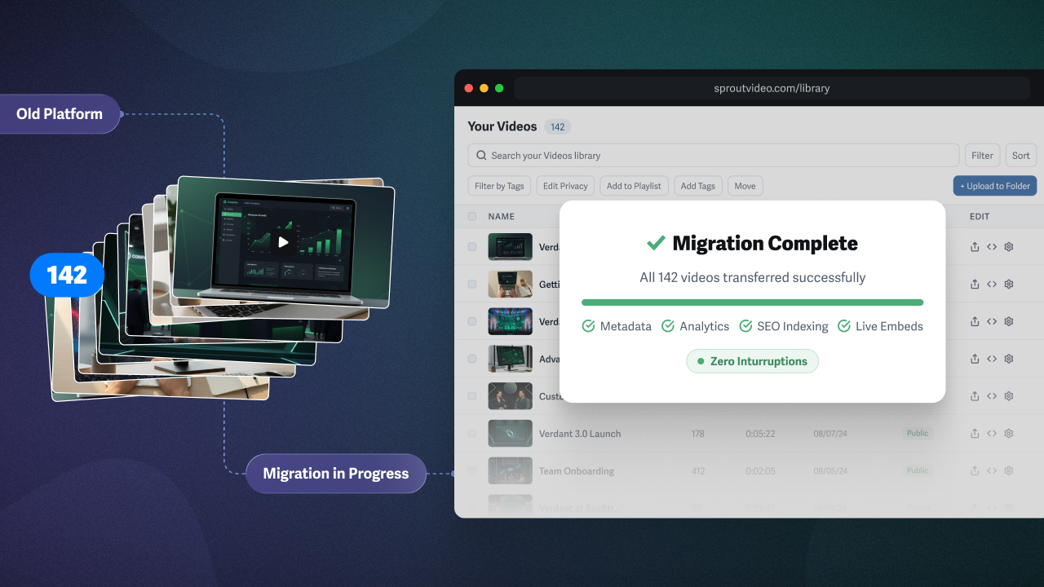Click share icon in the Getti… row
The image size is (1044, 587).
(975, 285)
